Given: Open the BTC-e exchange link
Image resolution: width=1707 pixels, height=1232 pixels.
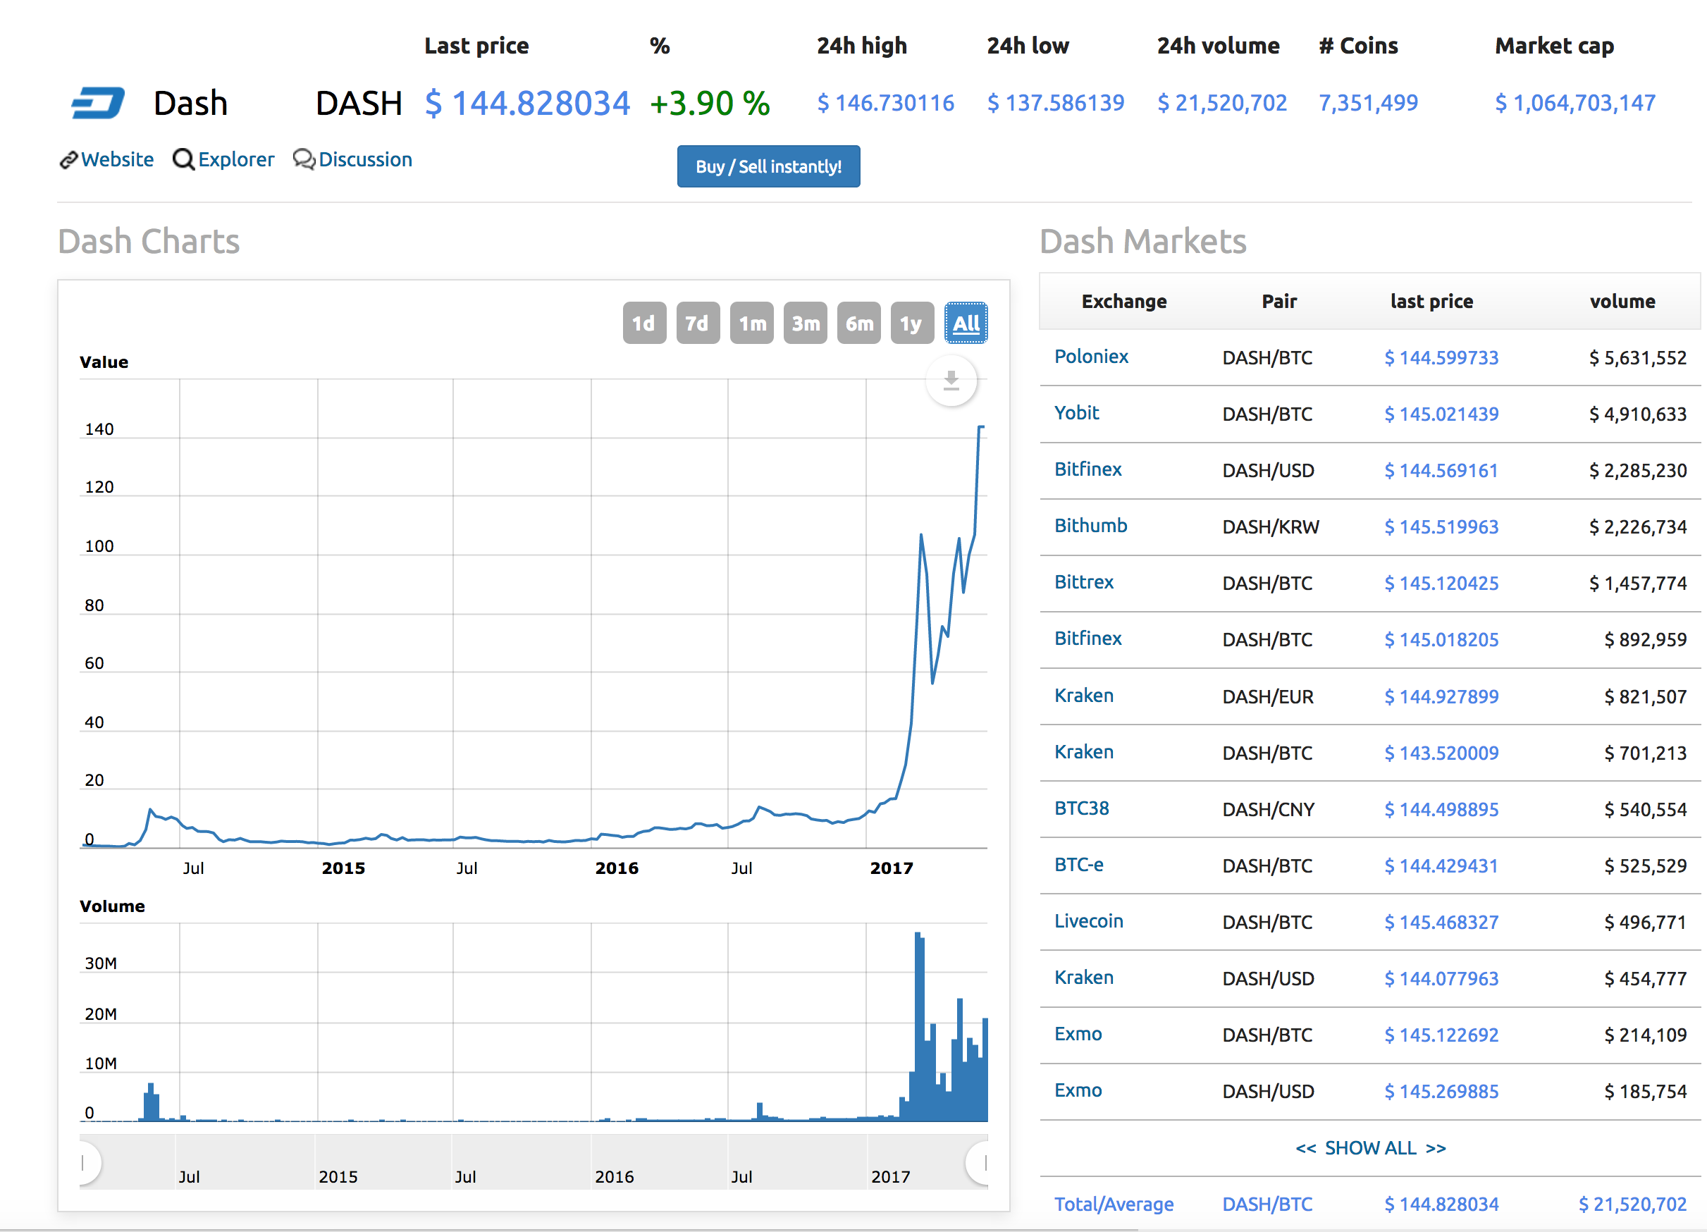Looking at the screenshot, I should click(1078, 866).
